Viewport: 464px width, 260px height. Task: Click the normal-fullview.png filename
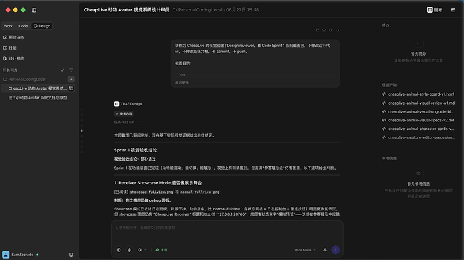pyautogui.click(x=200, y=192)
